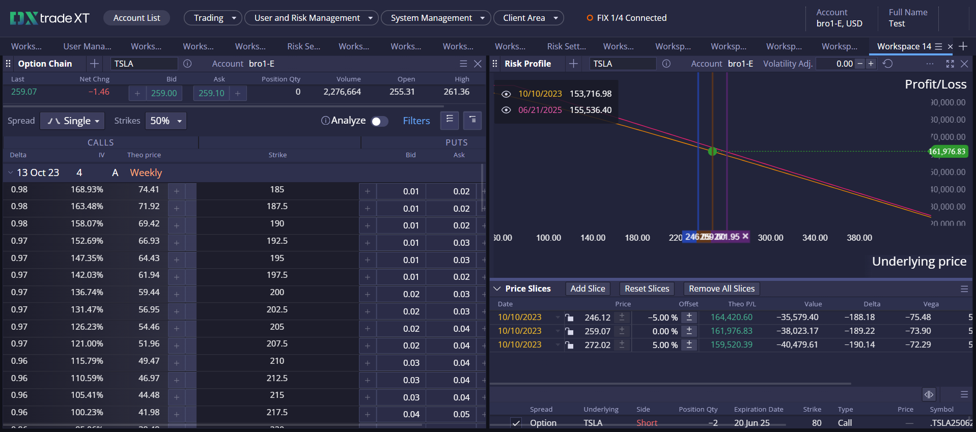Click the info icon next to Analyze
The height and width of the screenshot is (432, 976).
coord(325,121)
